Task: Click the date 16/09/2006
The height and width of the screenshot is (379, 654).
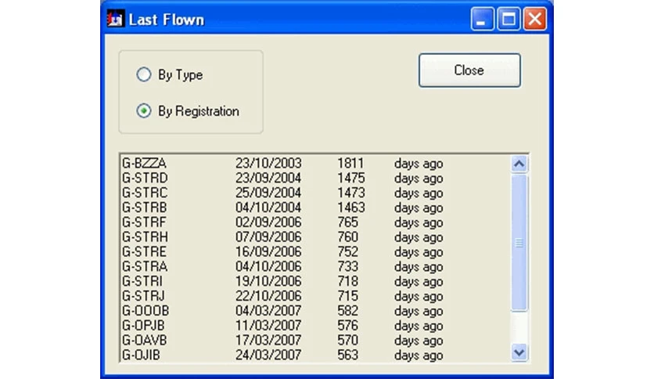Action: 268,251
